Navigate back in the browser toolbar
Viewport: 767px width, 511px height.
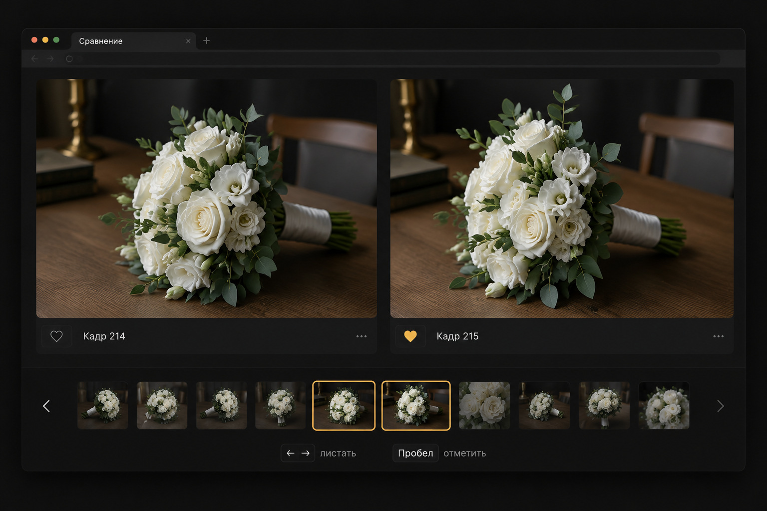click(34, 59)
